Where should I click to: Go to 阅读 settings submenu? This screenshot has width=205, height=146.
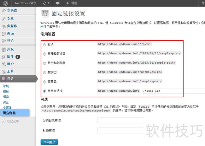[6, 97]
